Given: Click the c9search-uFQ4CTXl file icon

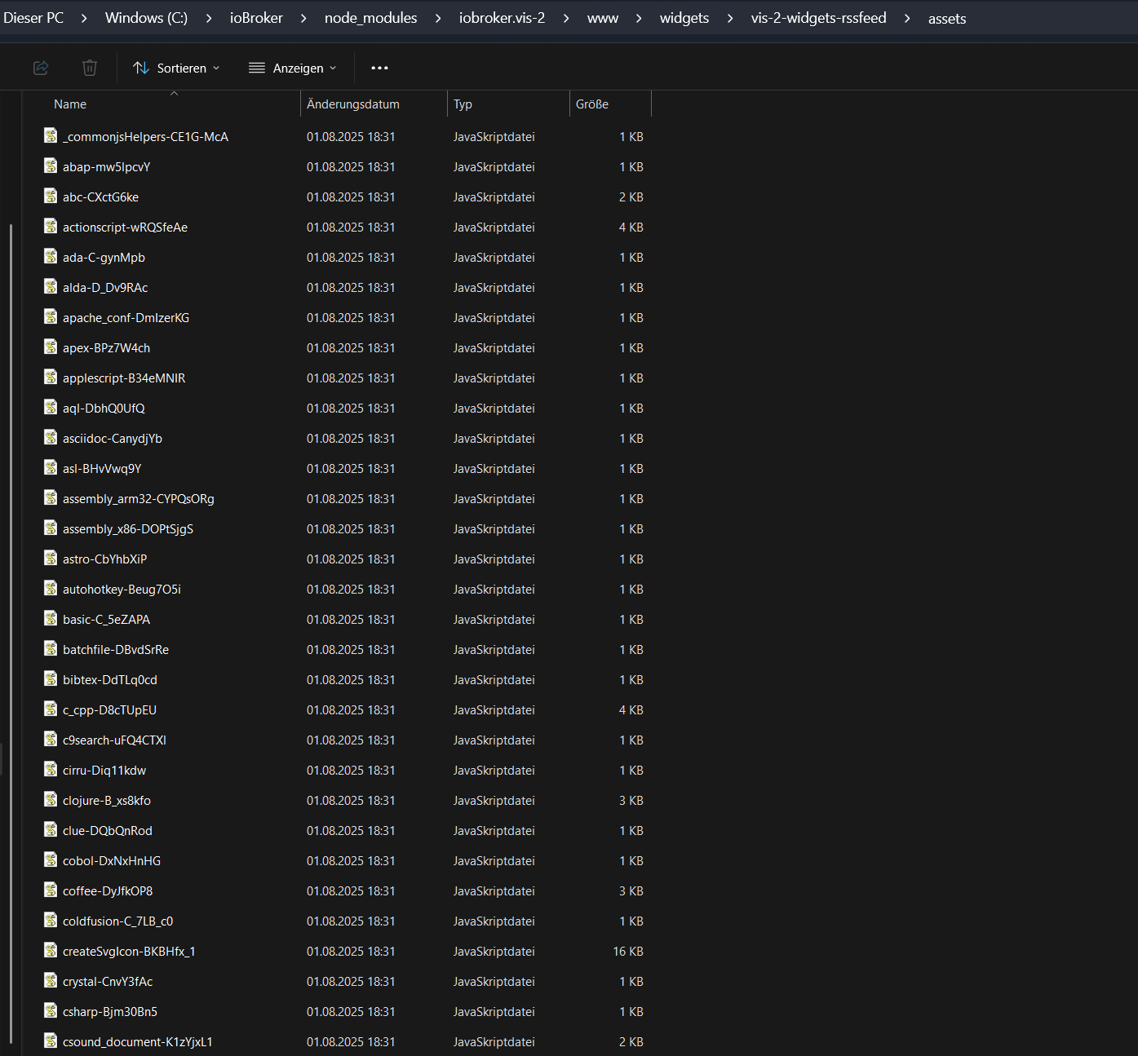Looking at the screenshot, I should 51,740.
